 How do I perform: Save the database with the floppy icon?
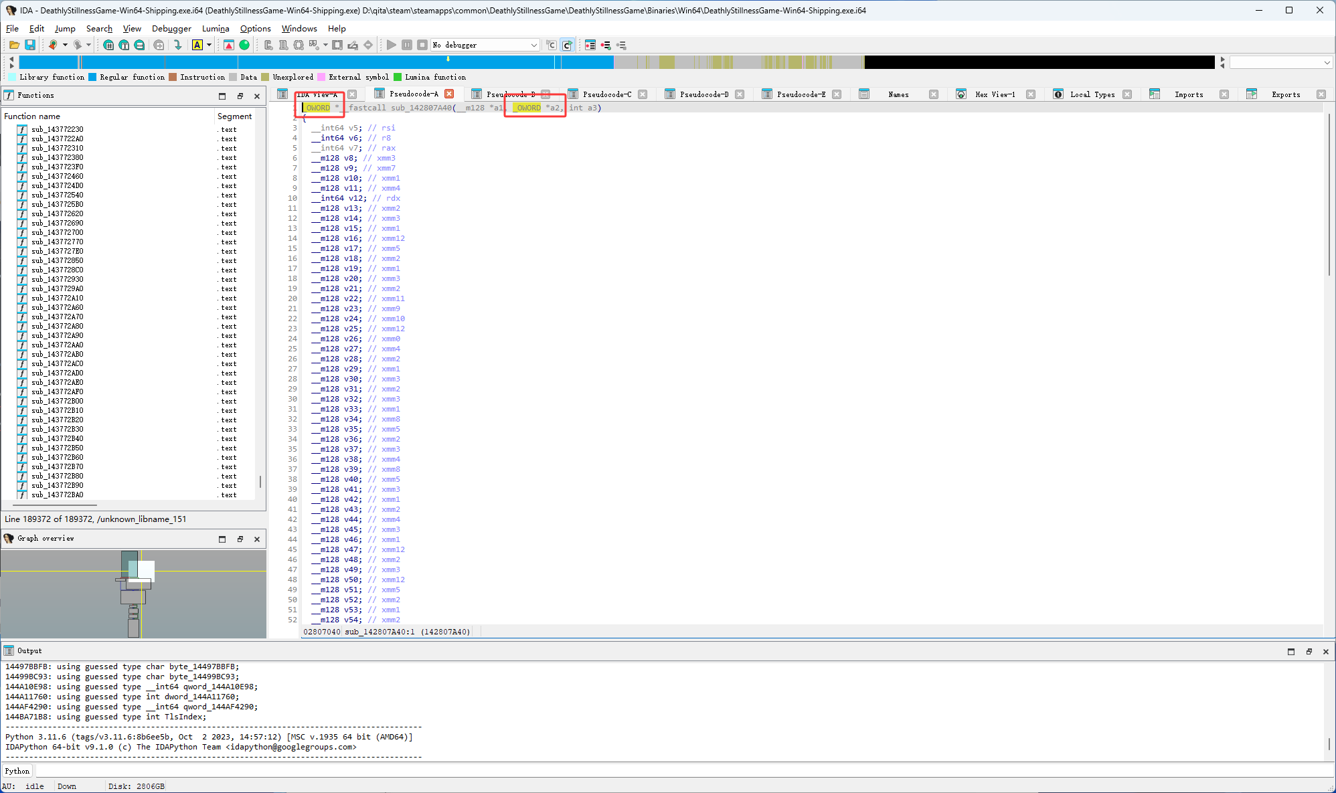click(30, 45)
